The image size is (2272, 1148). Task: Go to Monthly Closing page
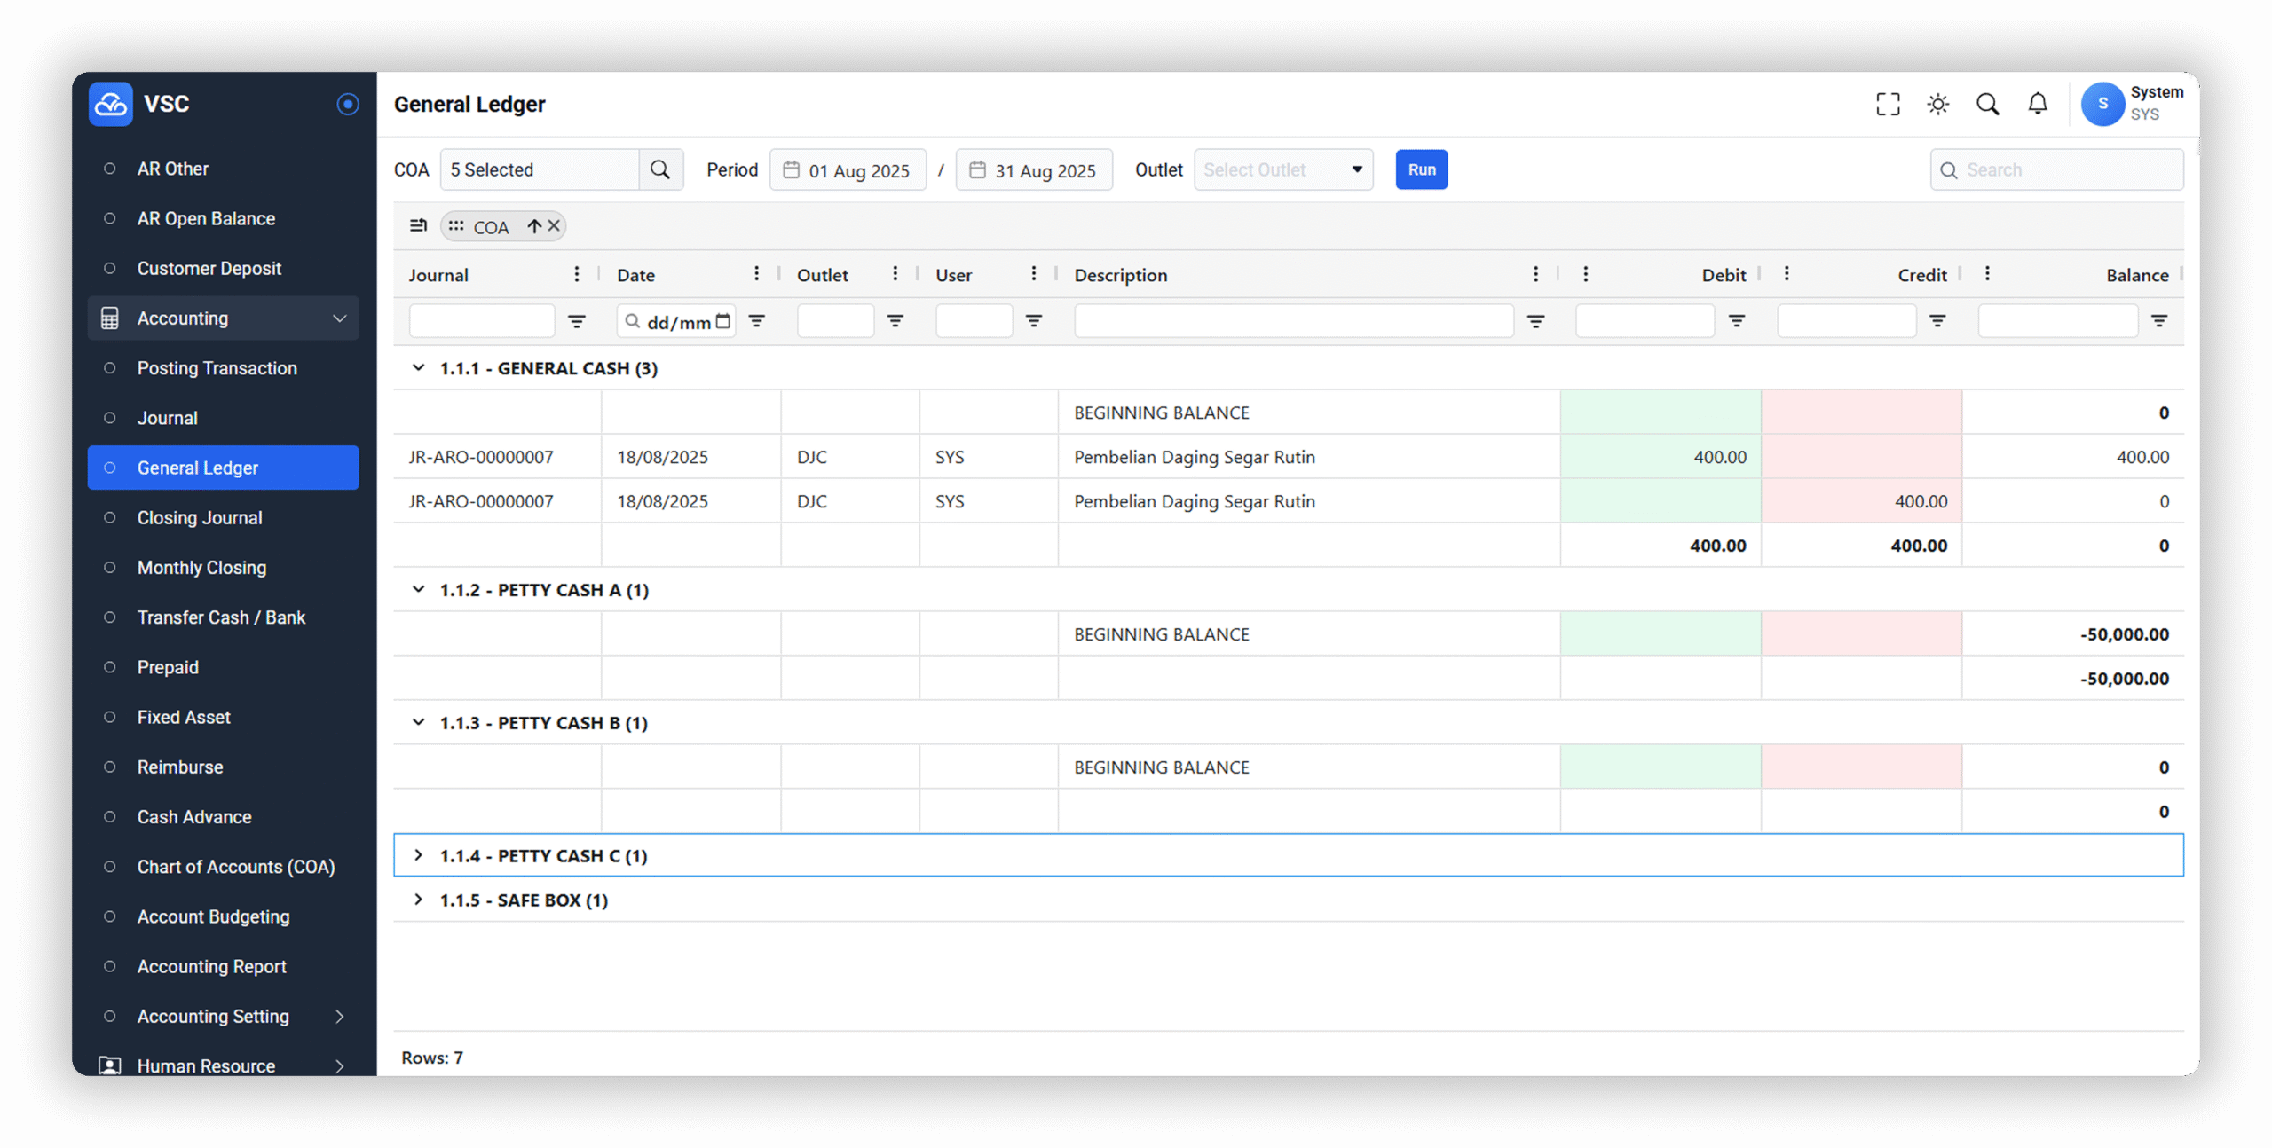tap(224, 568)
